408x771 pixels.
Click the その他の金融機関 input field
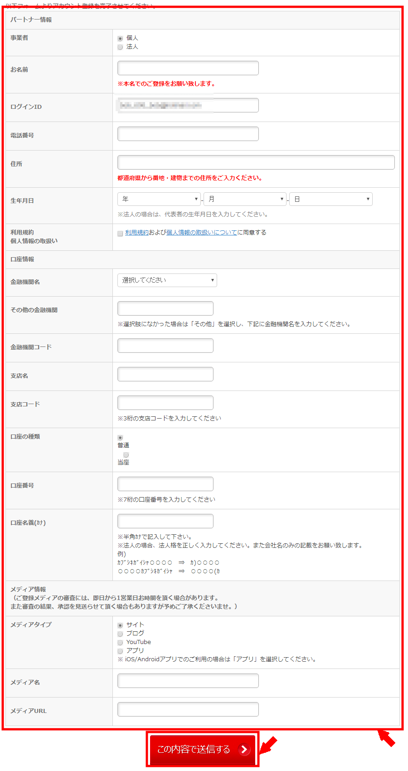click(x=165, y=308)
